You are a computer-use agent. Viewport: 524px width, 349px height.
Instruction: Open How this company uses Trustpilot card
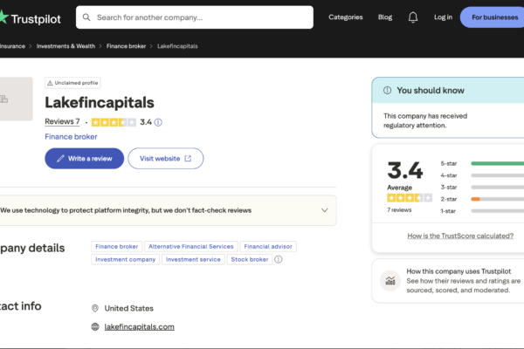coord(448,281)
